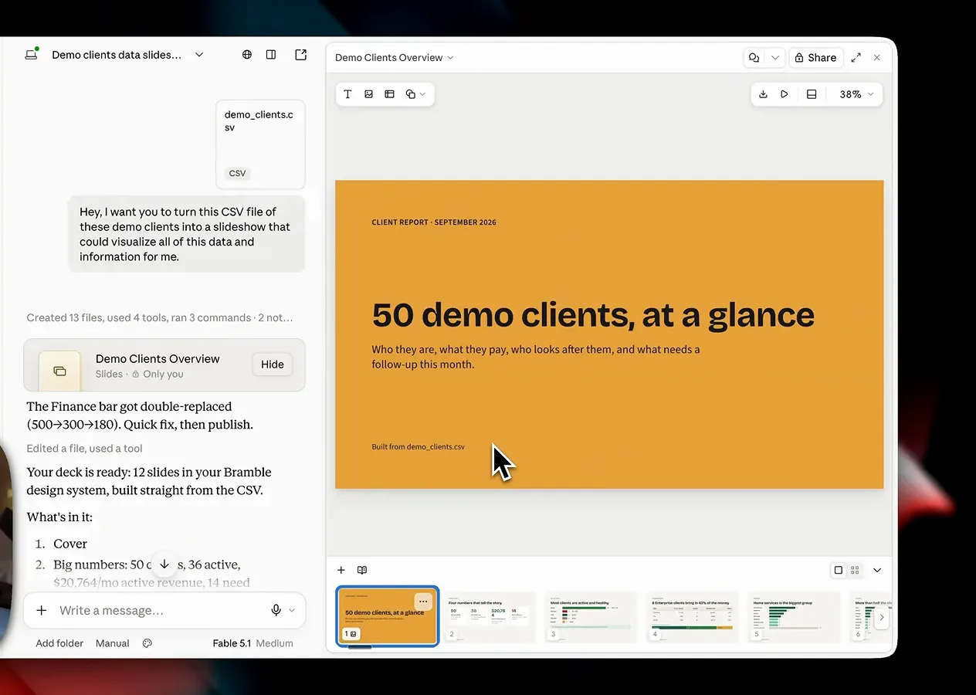The width and height of the screenshot is (976, 695).
Task: Start voice input with microphone icon
Action: [x=276, y=610]
